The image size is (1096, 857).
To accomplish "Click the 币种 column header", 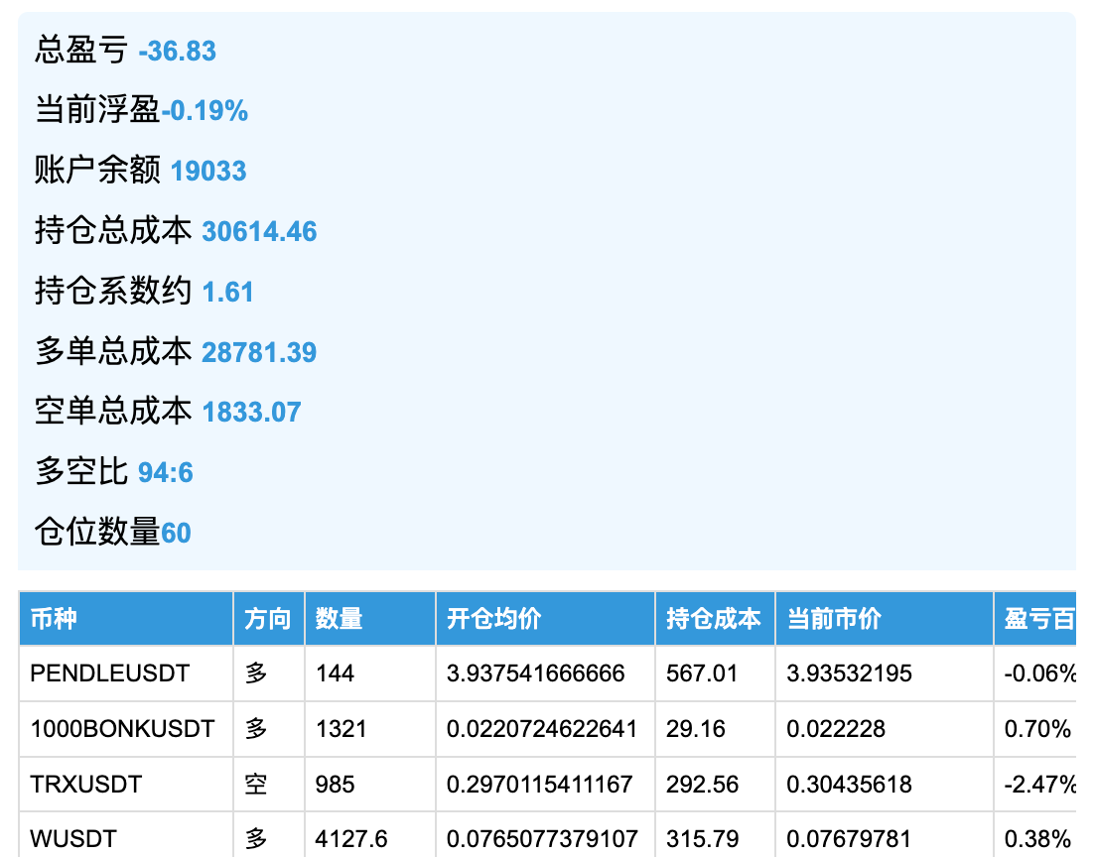I will coord(126,618).
